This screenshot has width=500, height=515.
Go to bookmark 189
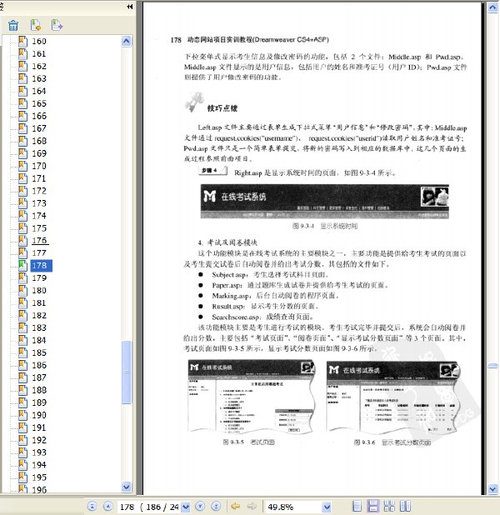click(39, 402)
